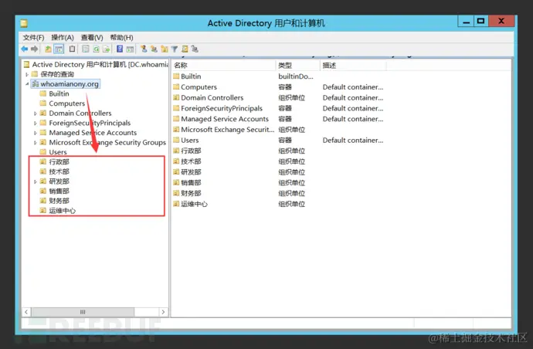Click the tree pane horizontal scrollbar thumb
This screenshot has height=349, width=533.
click(x=83, y=312)
